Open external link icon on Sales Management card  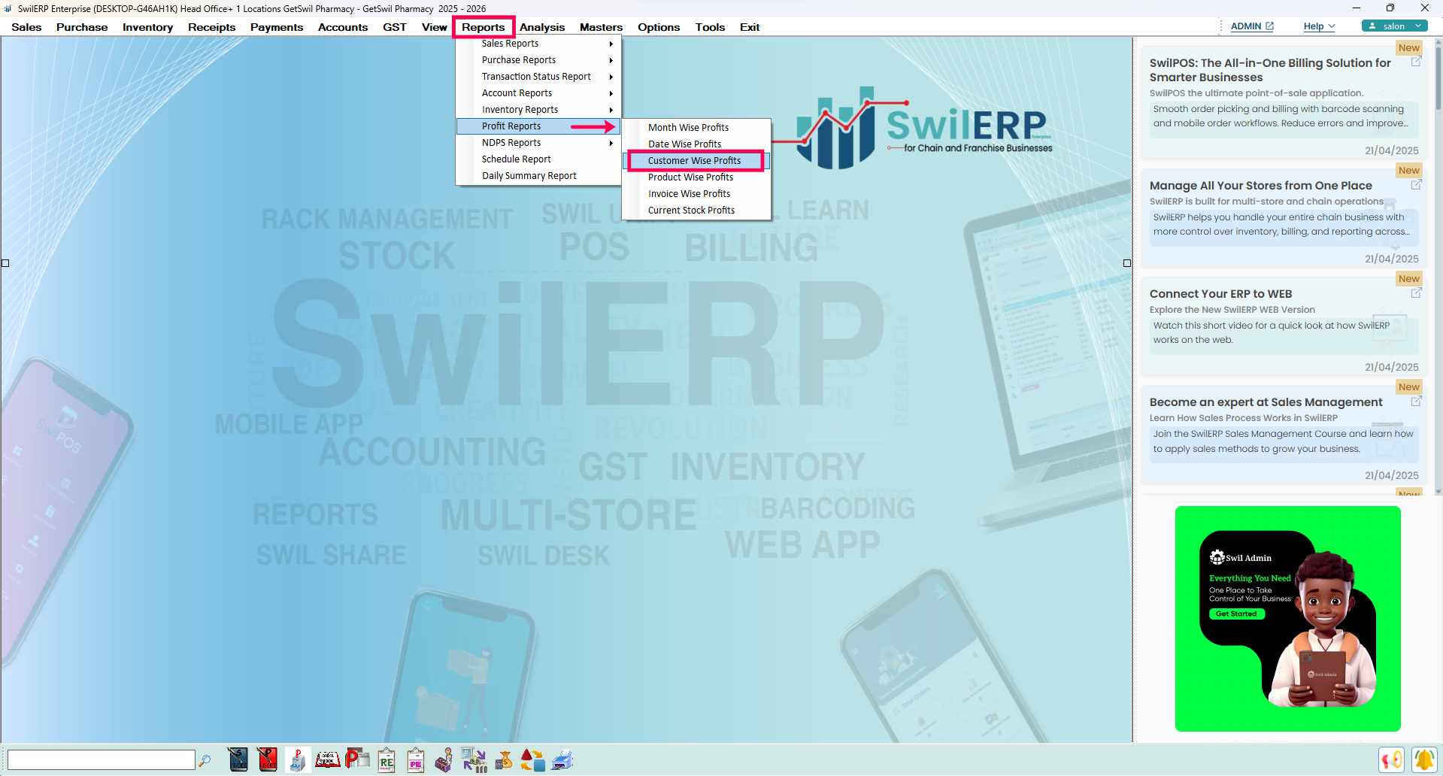click(x=1416, y=401)
